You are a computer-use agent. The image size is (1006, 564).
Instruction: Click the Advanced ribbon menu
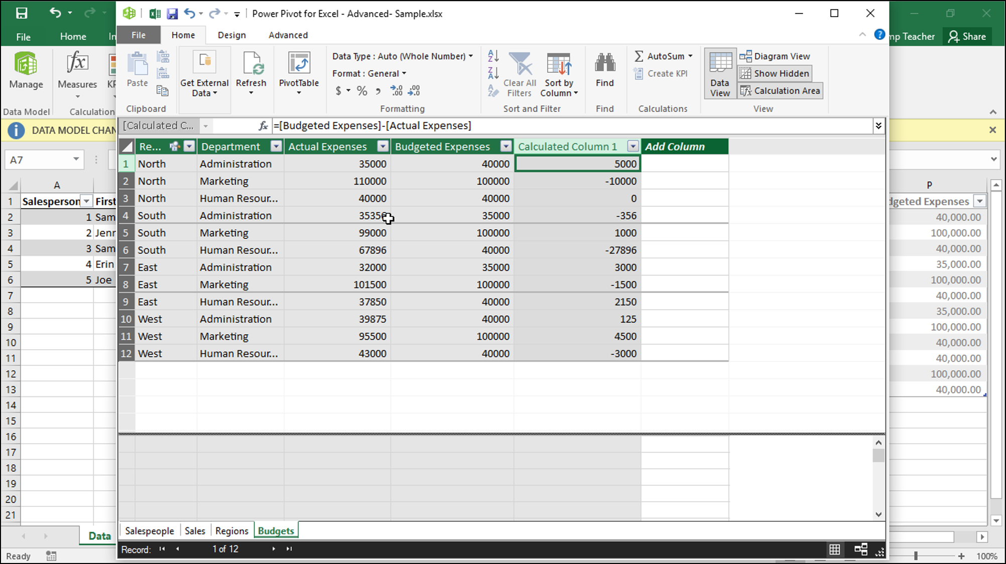coord(289,35)
